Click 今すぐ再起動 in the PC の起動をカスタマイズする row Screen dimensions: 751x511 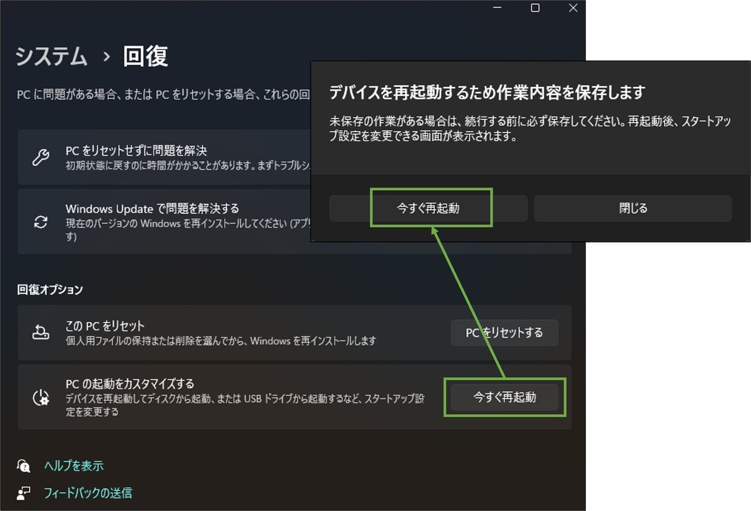pyautogui.click(x=504, y=397)
